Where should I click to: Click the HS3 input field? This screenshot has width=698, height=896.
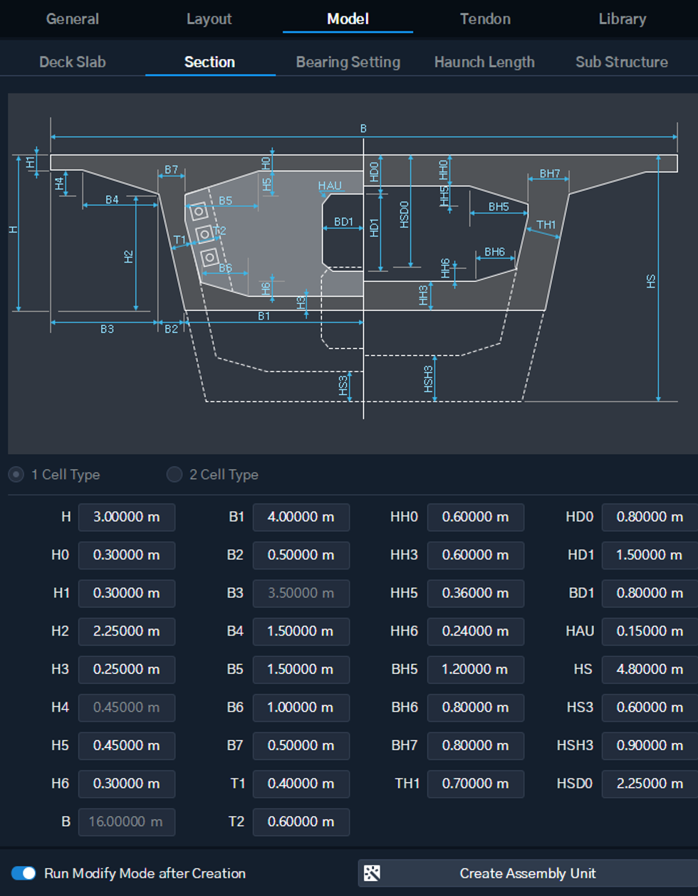pos(650,707)
